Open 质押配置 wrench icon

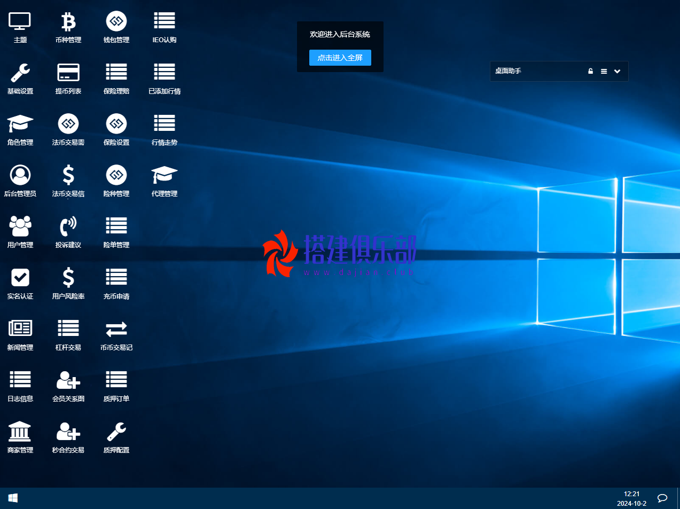[116, 437]
